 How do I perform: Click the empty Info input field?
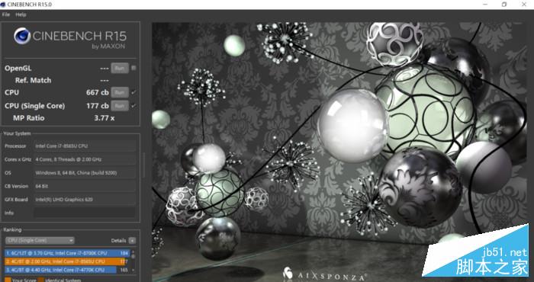(85, 213)
